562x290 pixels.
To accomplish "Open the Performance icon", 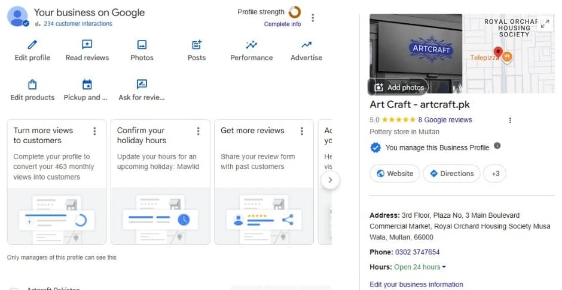I will click(252, 45).
